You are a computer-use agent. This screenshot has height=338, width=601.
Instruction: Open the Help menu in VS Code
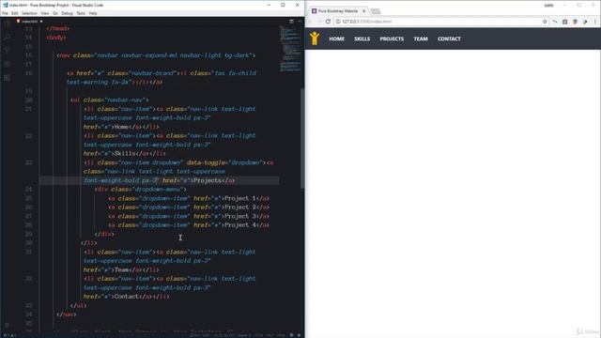pyautogui.click(x=93, y=13)
